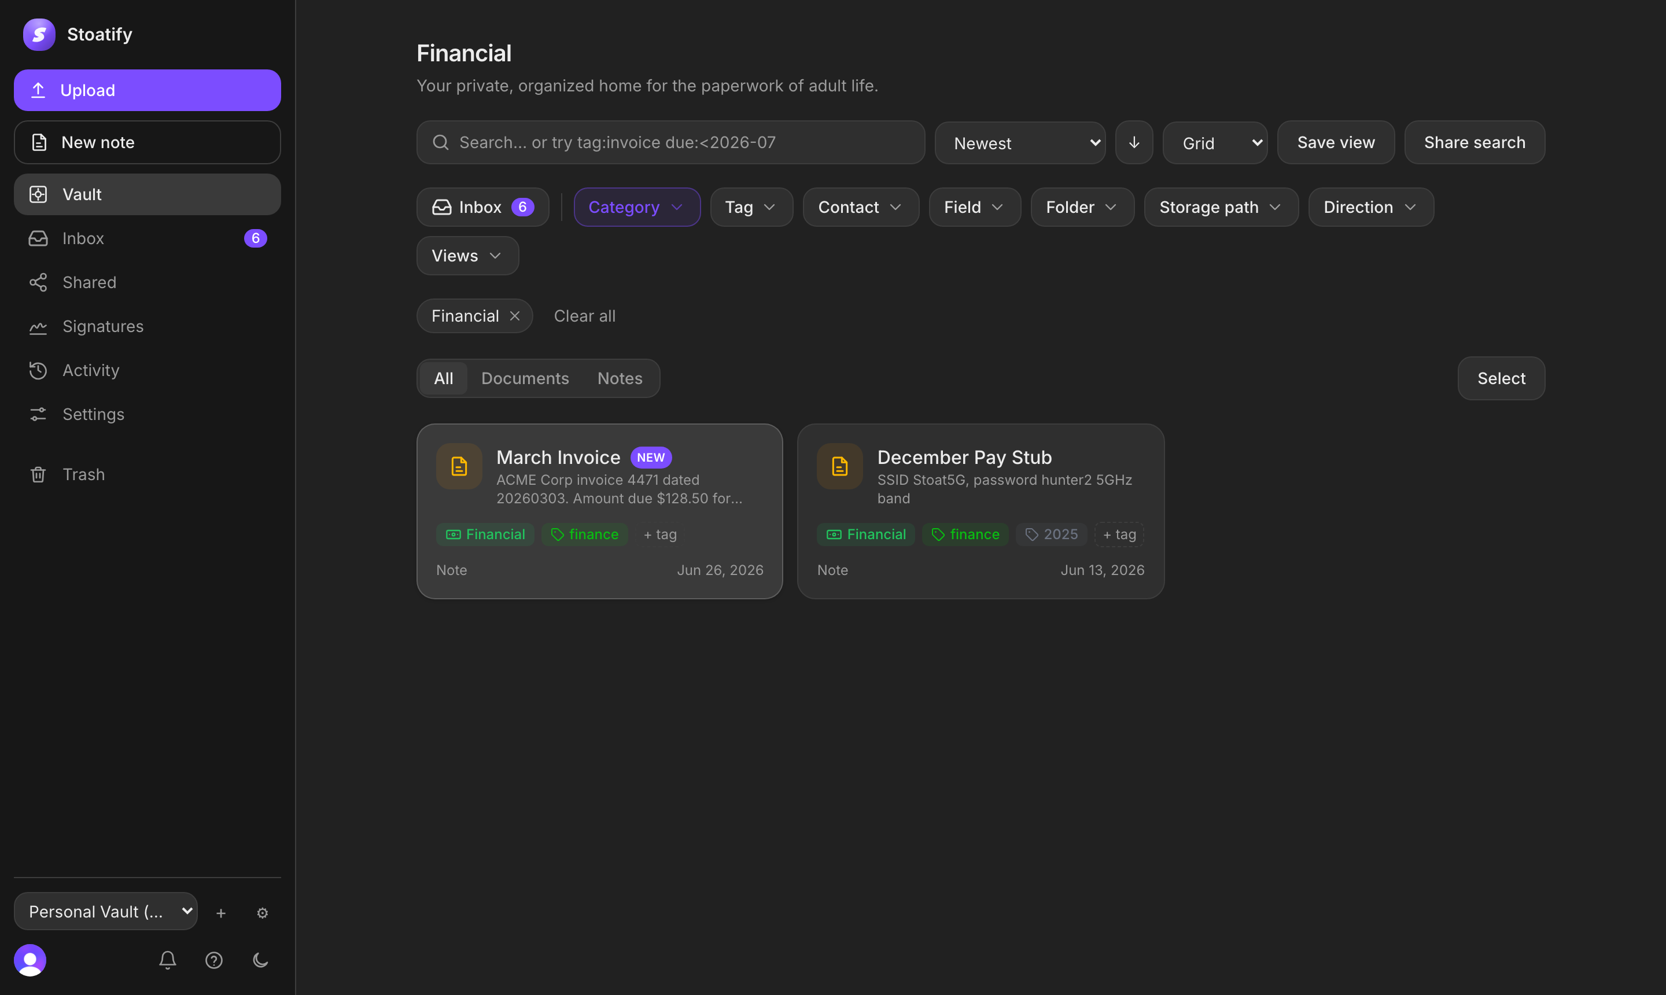This screenshot has width=1666, height=995.
Task: Click Financial category on December Pay Stub
Action: (x=866, y=535)
